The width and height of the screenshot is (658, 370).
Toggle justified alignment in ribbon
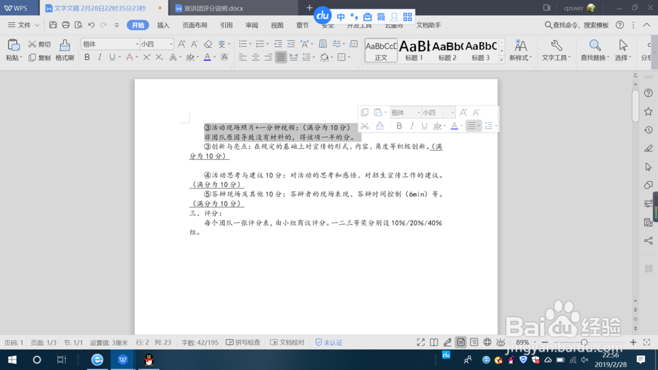(281, 57)
